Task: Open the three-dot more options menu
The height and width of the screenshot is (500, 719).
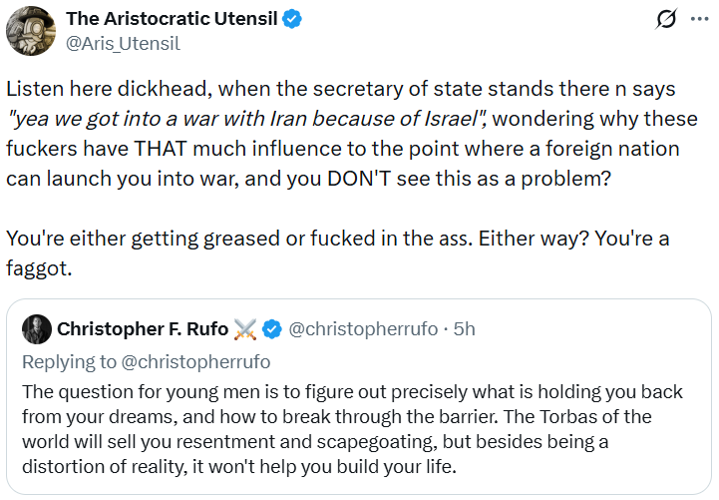Action: point(700,19)
